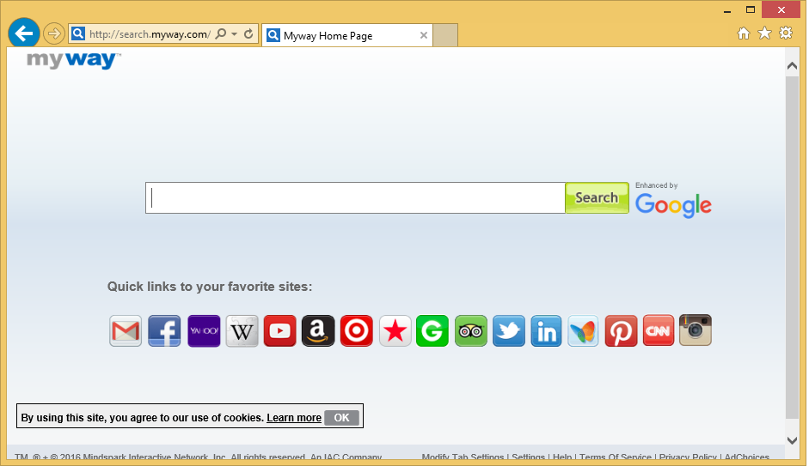Click the scrollbar up arrow
This screenshot has height=466, width=809.
[792, 66]
